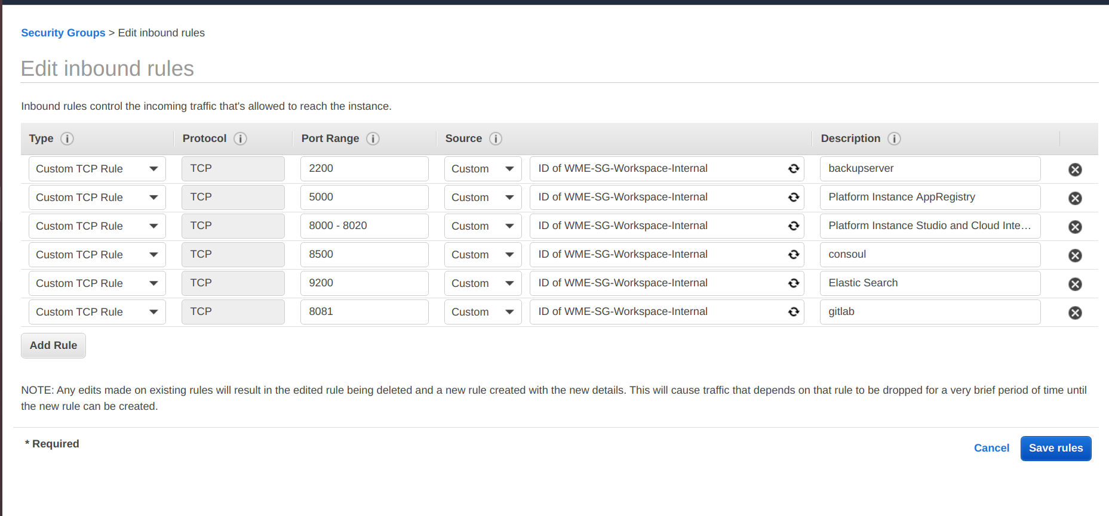Show info for the Port Range column
This screenshot has width=1109, height=516.
pos(373,138)
